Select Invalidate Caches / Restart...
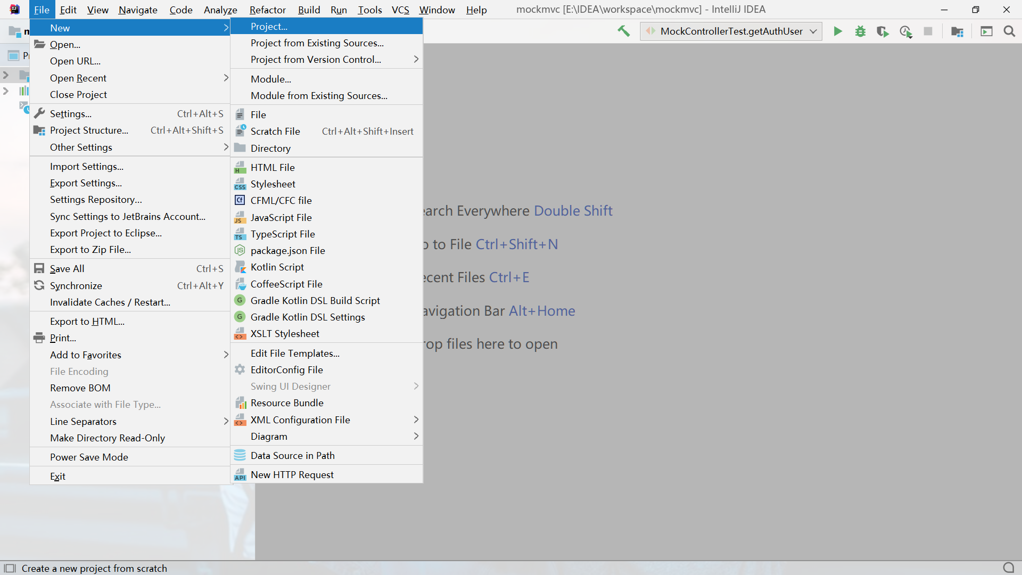 pos(130,302)
